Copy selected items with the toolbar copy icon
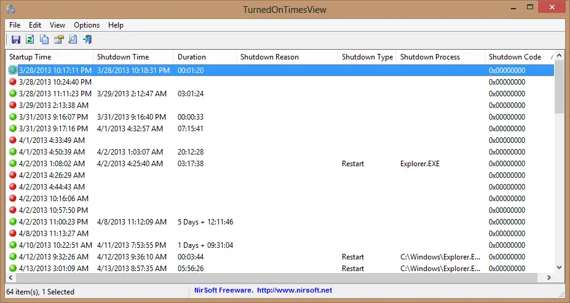Image resolution: width=570 pixels, height=303 pixels. (44, 39)
